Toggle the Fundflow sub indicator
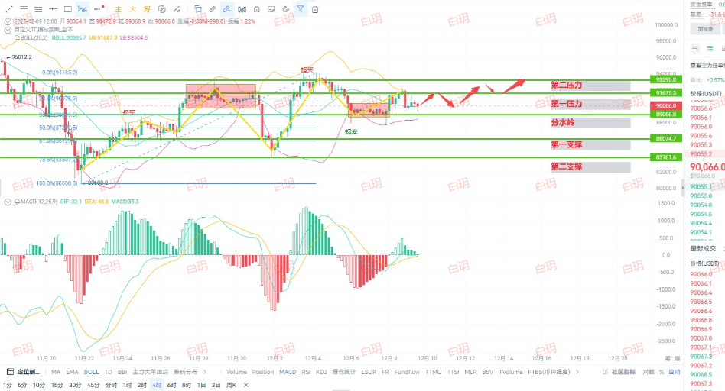 pos(407,372)
